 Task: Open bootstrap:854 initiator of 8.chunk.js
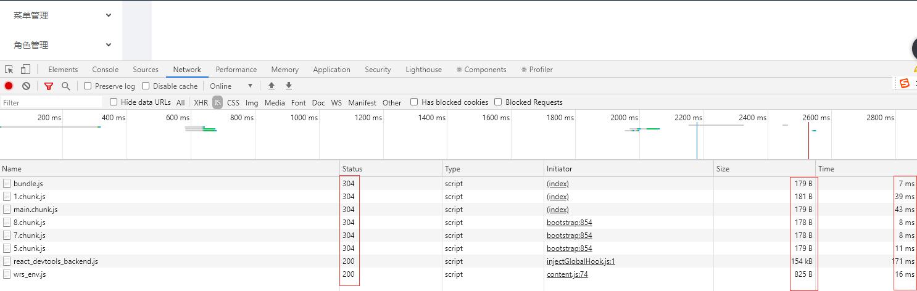click(x=569, y=223)
